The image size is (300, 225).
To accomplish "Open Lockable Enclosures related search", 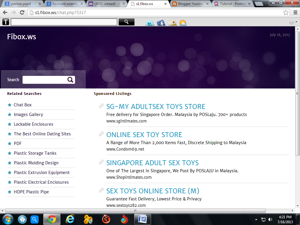I will click(x=33, y=124).
